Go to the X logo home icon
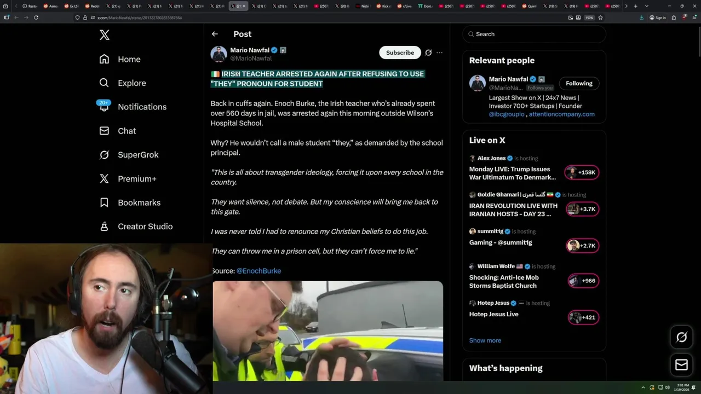Viewport: 701px width, 394px height. coord(105,35)
